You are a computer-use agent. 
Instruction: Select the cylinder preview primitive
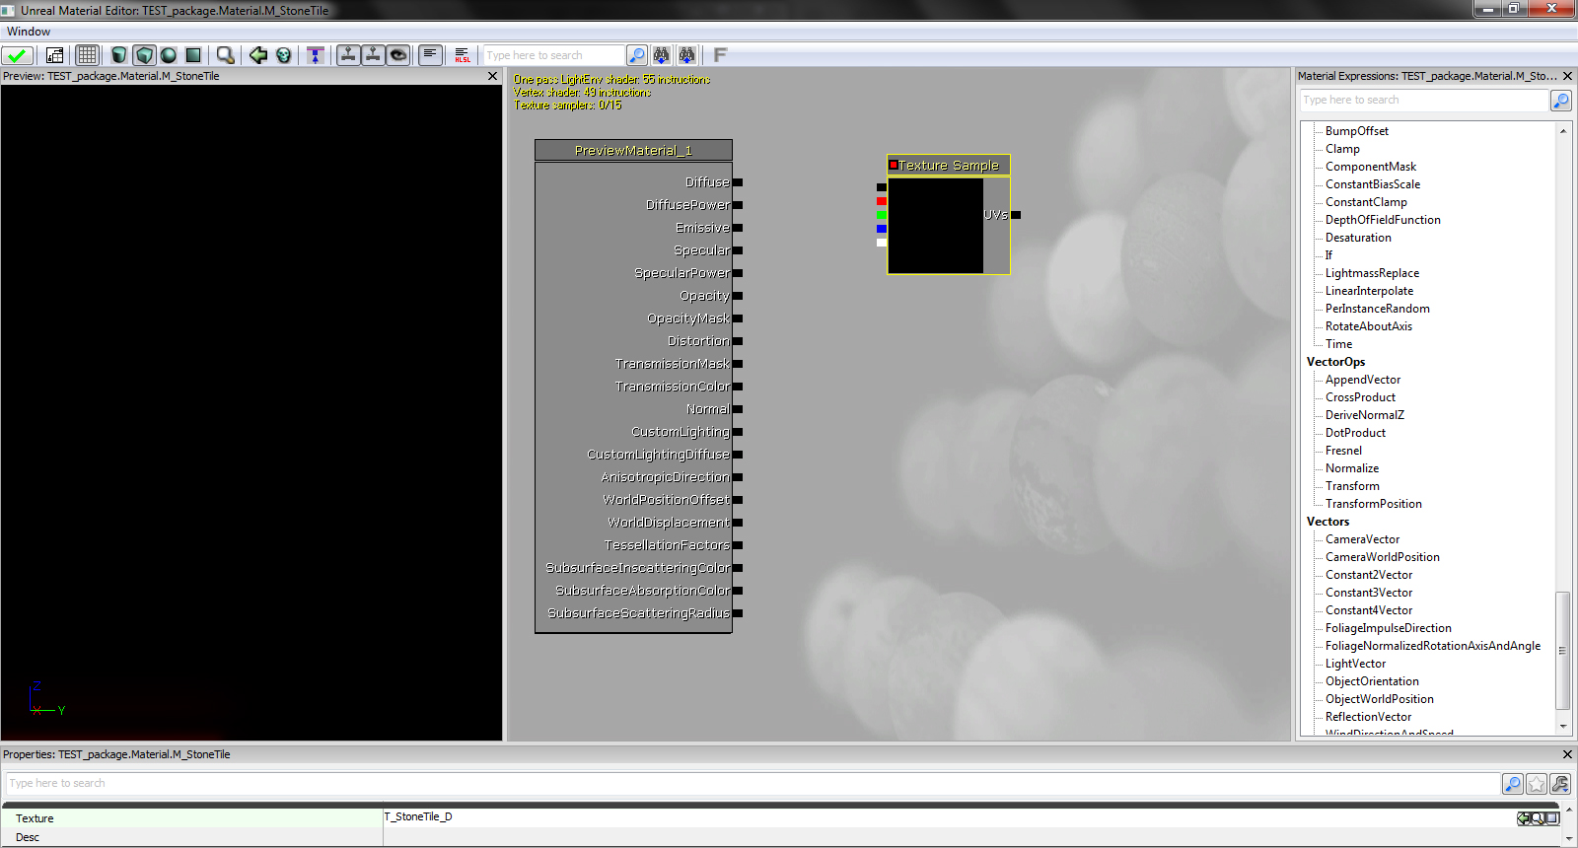pos(119,55)
